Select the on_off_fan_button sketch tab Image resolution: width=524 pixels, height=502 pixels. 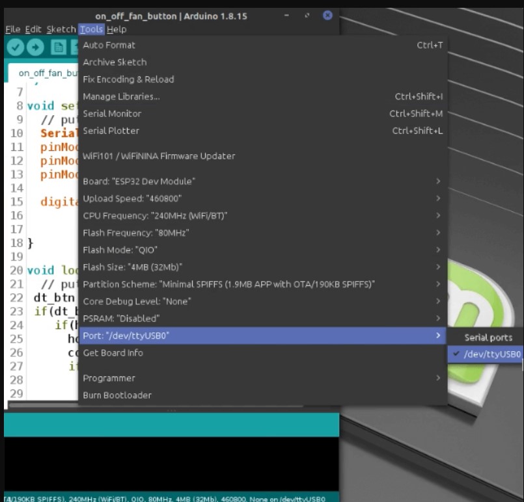pyautogui.click(x=44, y=73)
